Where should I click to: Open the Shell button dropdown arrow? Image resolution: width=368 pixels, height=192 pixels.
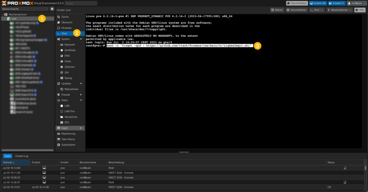pyautogui.click(x=322, y=10)
